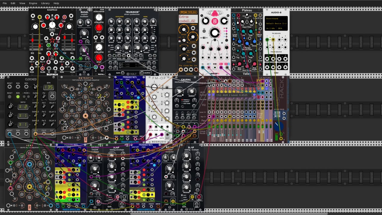Viewport: 382px width, 215px height.
Task: Click the ENERGY knob on Caudal
Action: tap(192, 91)
